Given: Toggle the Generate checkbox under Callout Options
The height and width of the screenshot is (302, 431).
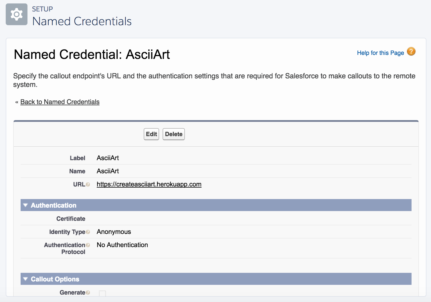Looking at the screenshot, I should (102, 293).
